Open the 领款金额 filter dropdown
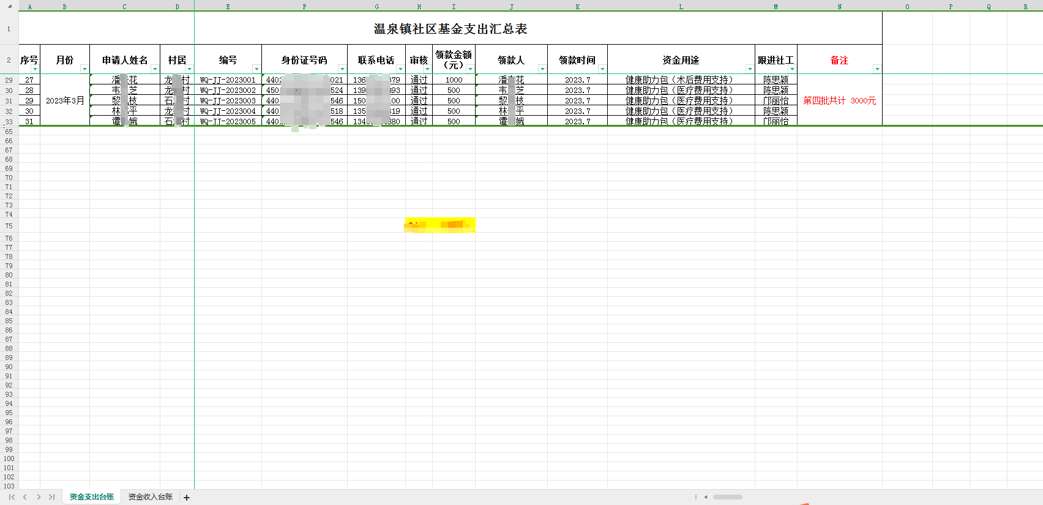This screenshot has width=1043, height=505. point(470,69)
